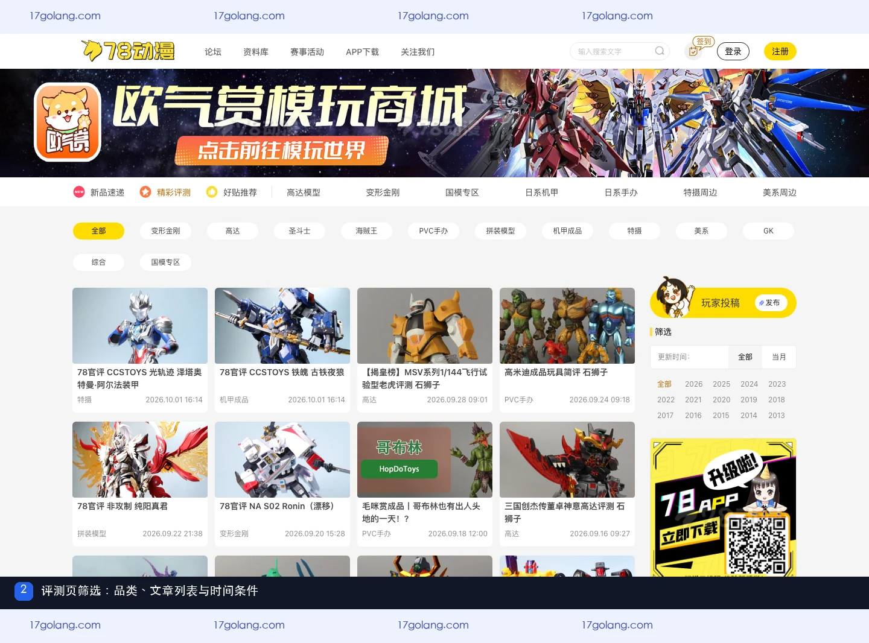This screenshot has height=643, width=869.
Task: Open 美系周边 section tab
Action: coord(780,192)
